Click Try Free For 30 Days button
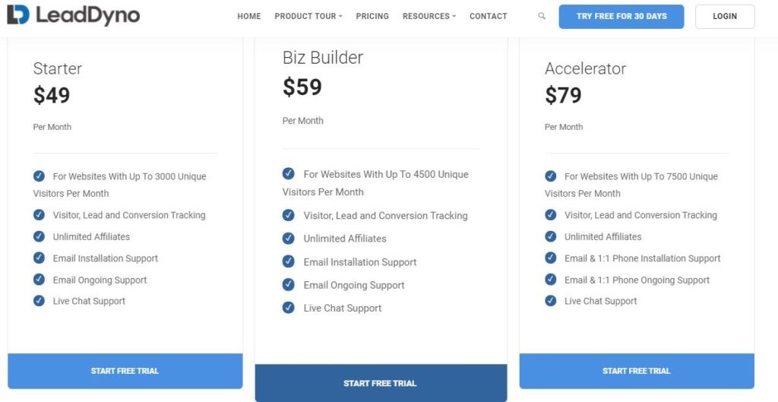The width and height of the screenshot is (778, 402). (621, 17)
